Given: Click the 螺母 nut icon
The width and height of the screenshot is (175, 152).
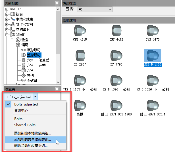Looking at the screenshot, I should 18,45.
